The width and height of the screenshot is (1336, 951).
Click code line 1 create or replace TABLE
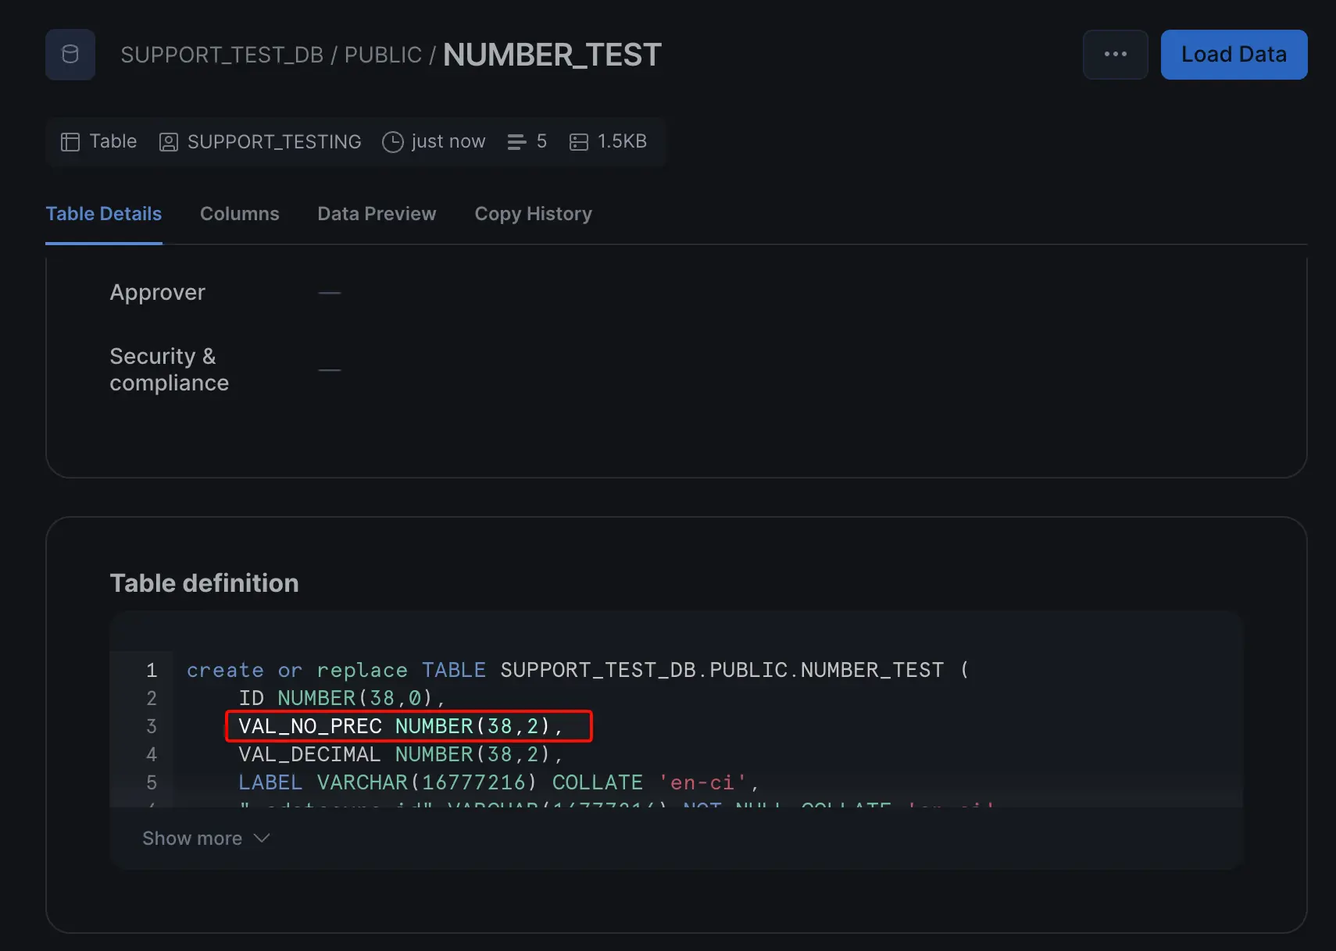578,670
